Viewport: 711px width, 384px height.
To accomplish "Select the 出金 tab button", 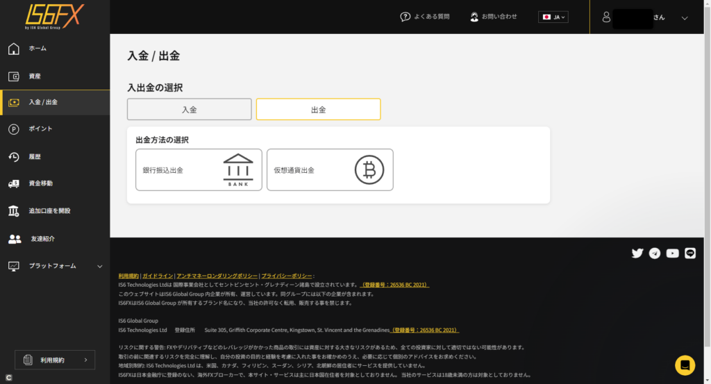I will coord(318,109).
